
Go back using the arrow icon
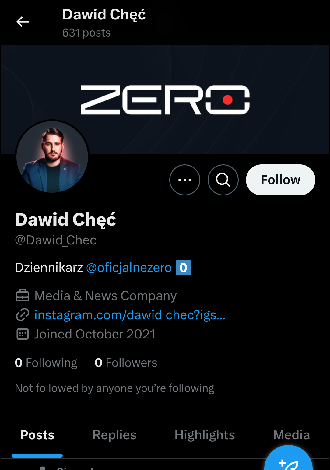[x=23, y=22]
